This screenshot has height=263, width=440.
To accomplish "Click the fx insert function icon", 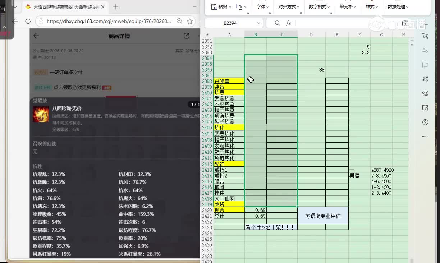I will pos(288,23).
